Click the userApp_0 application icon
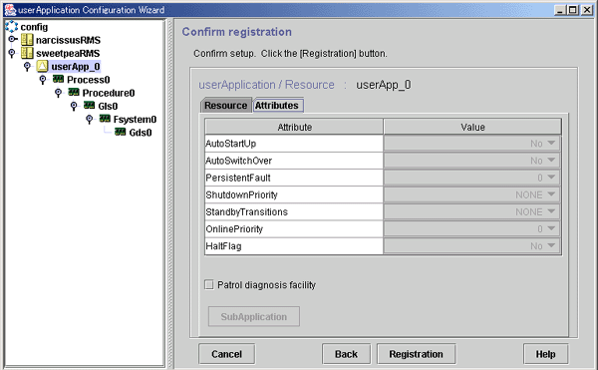 point(42,67)
